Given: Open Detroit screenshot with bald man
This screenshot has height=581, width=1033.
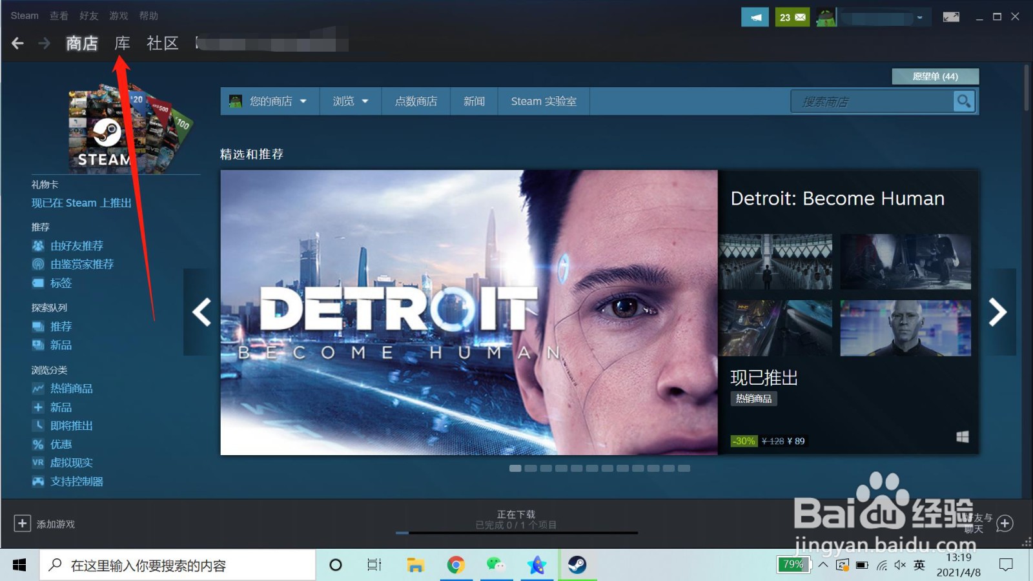Looking at the screenshot, I should click(905, 327).
